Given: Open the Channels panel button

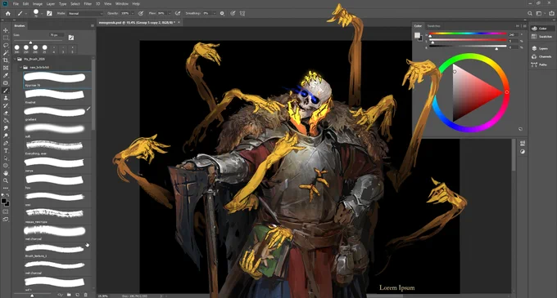Looking at the screenshot, I should pos(541,56).
